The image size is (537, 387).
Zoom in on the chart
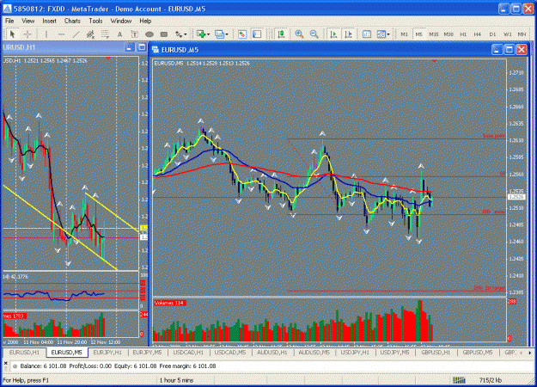tap(299, 34)
